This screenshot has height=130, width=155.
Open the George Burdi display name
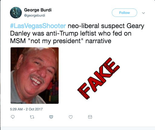[x=38, y=10]
